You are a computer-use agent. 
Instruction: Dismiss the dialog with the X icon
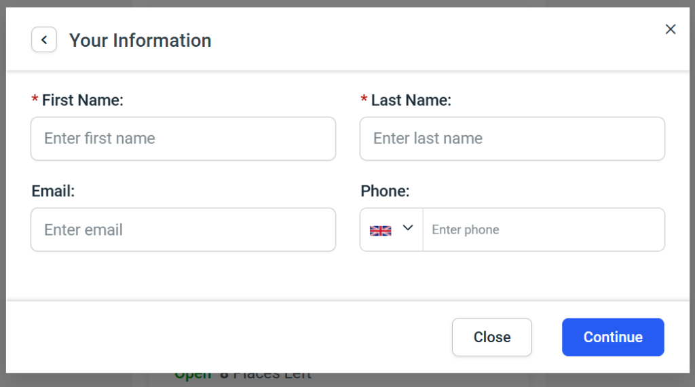click(671, 29)
